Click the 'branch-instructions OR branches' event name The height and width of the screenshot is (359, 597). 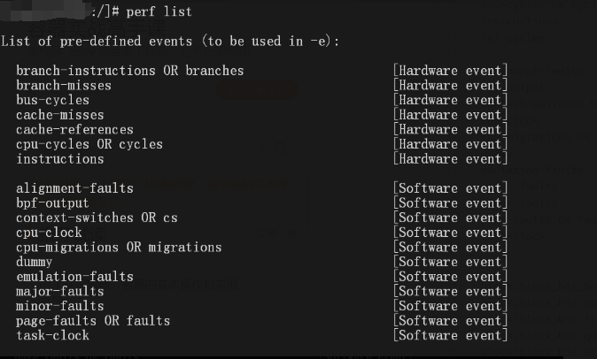click(129, 71)
